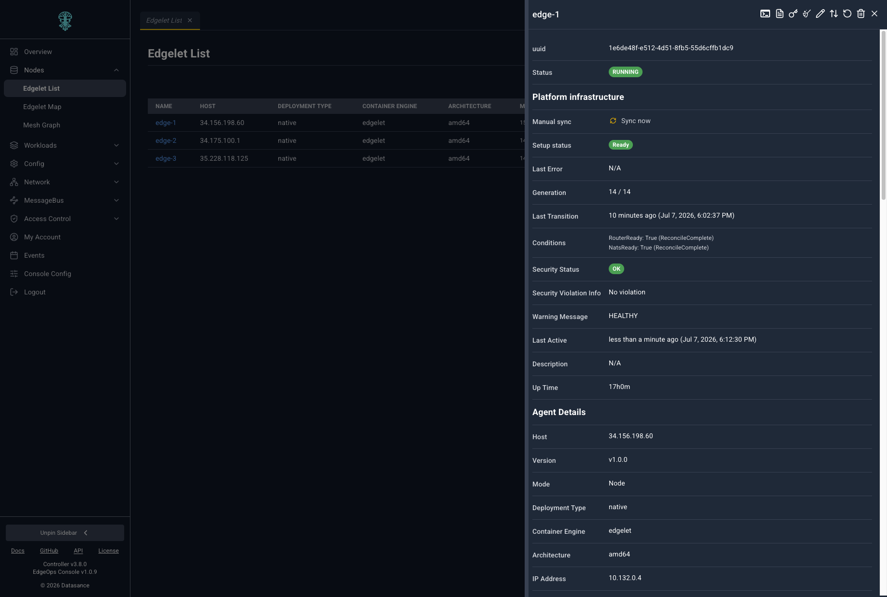
Task: Open the edge-3 link in the table
Action: (166, 158)
